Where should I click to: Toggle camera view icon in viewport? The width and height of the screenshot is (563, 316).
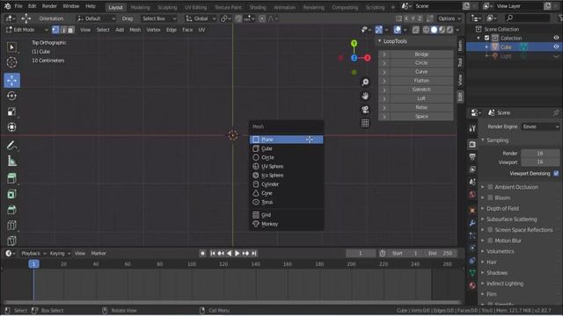pyautogui.click(x=365, y=110)
